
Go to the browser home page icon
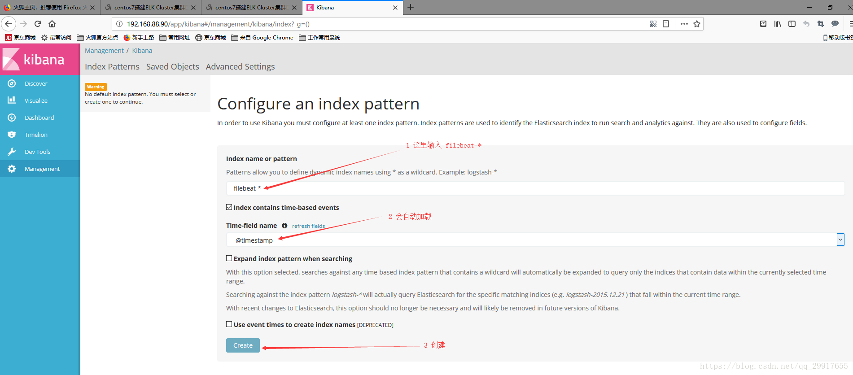[x=52, y=24]
